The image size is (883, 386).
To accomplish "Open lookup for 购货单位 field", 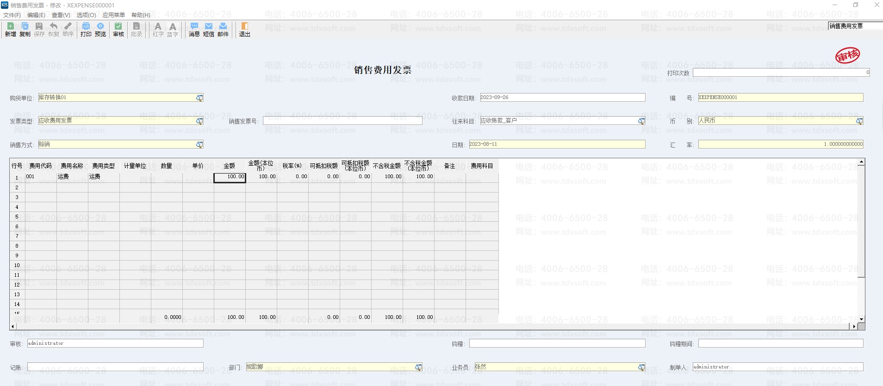I will (199, 98).
